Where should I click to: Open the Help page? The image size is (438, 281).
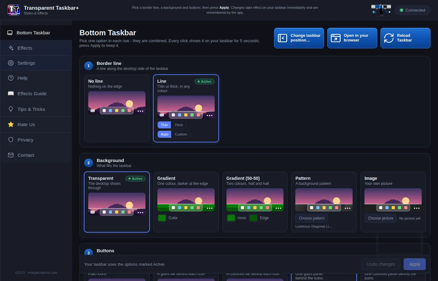point(36,78)
